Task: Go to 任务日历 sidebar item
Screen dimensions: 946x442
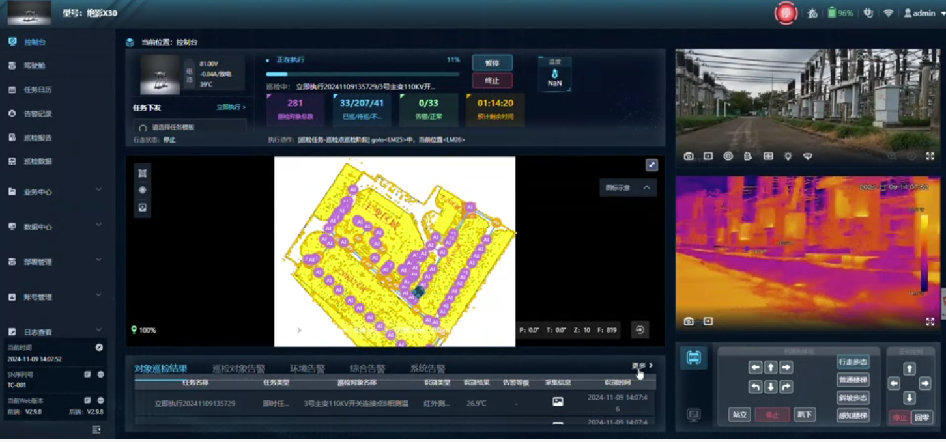Action: (37, 90)
